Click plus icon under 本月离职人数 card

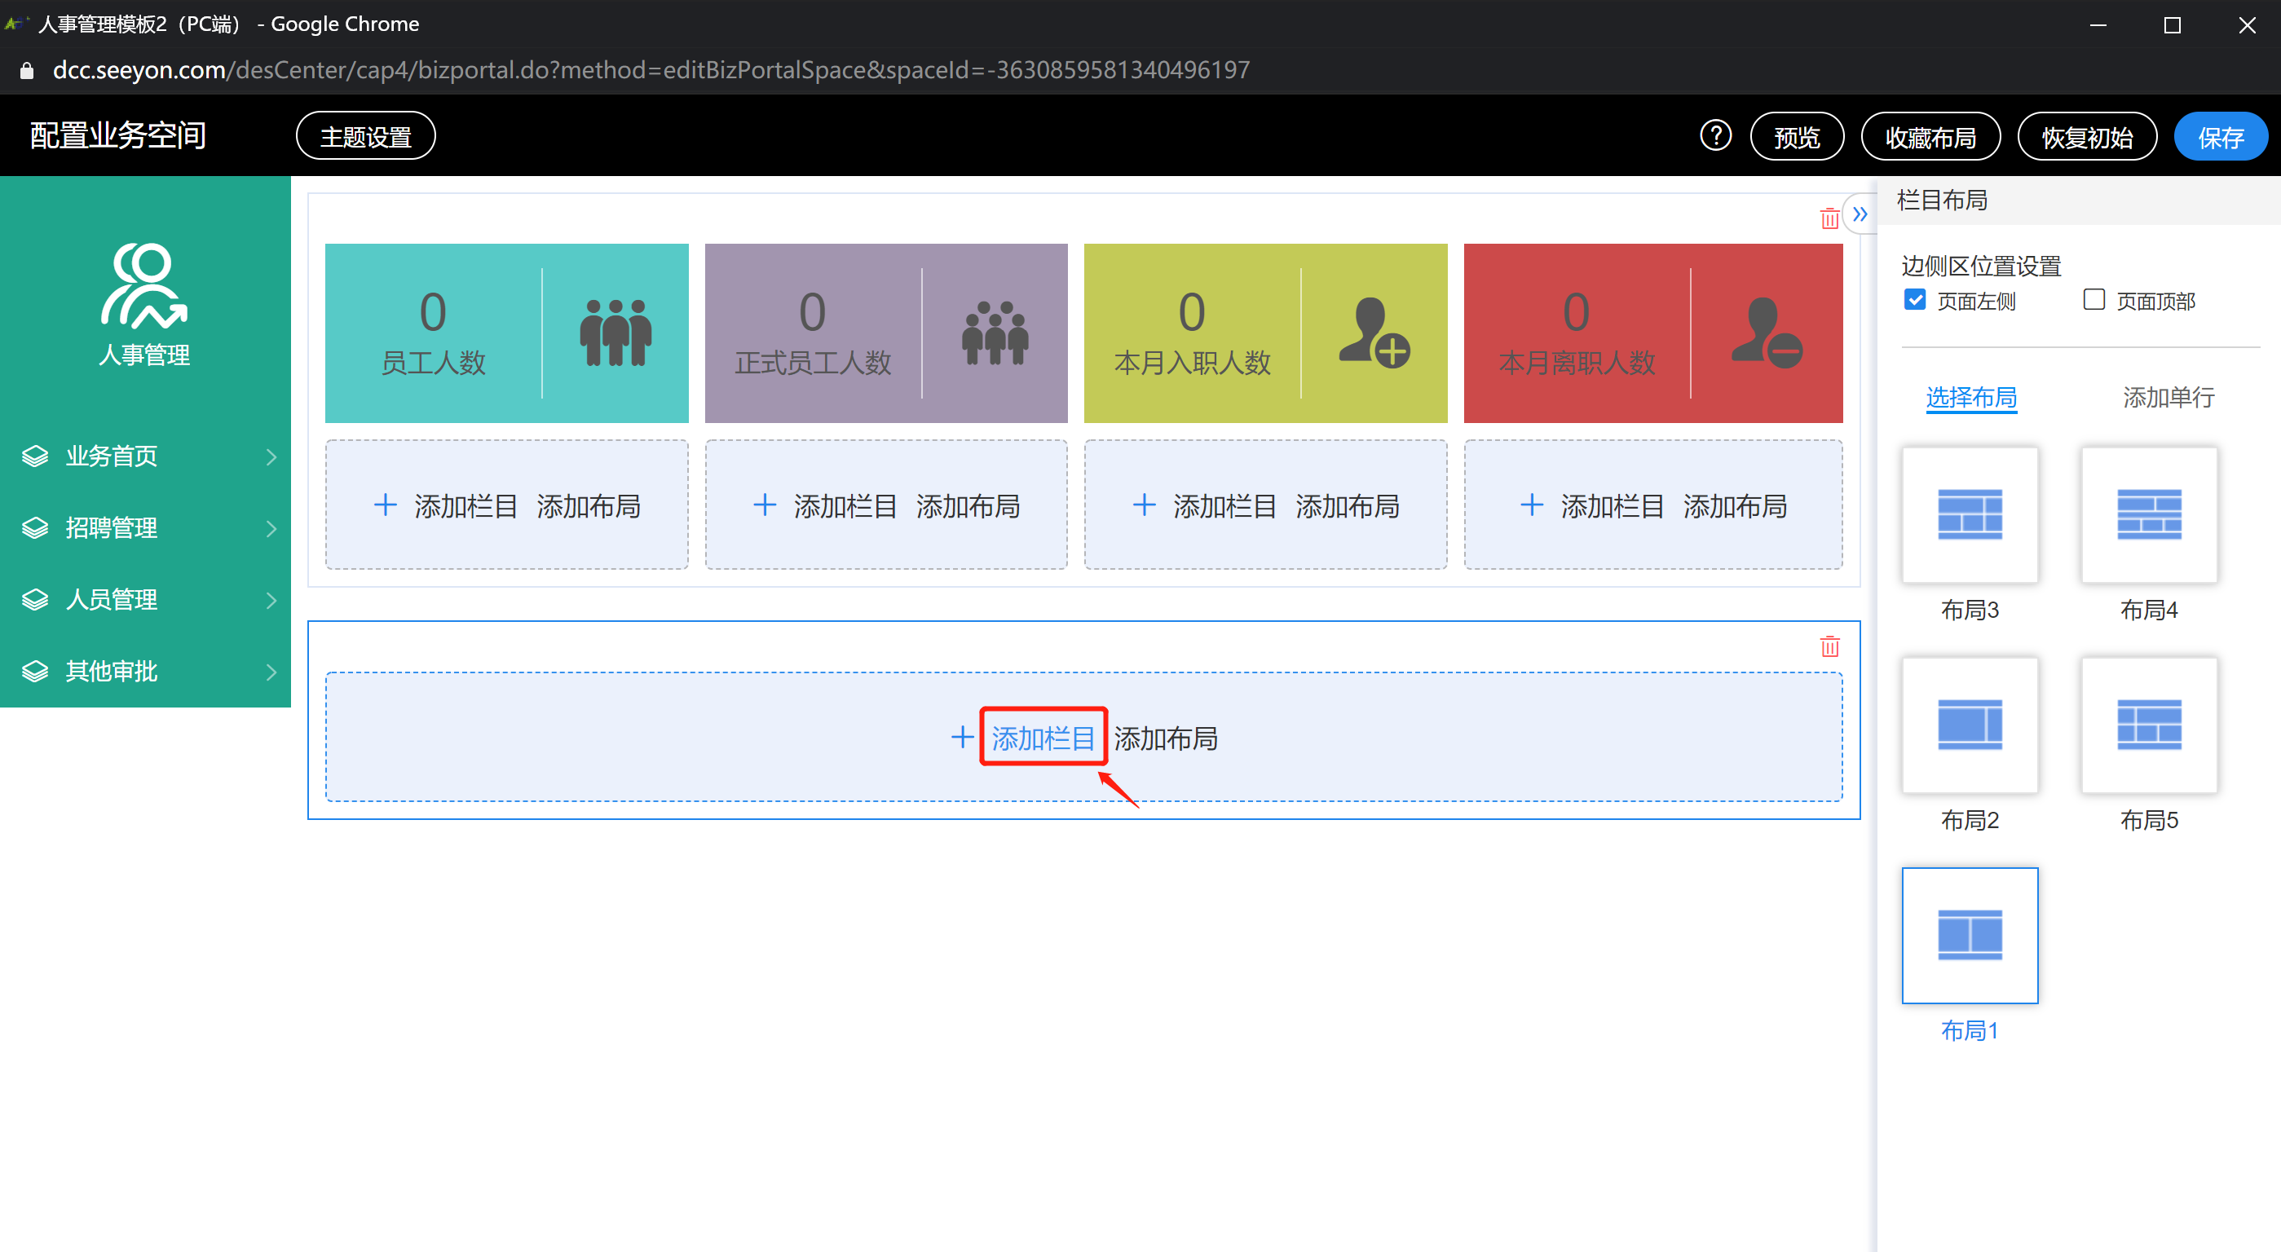[1532, 505]
